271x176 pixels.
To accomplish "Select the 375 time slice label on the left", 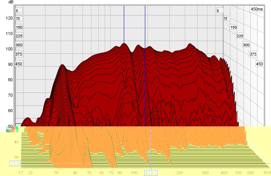I will [19, 55].
